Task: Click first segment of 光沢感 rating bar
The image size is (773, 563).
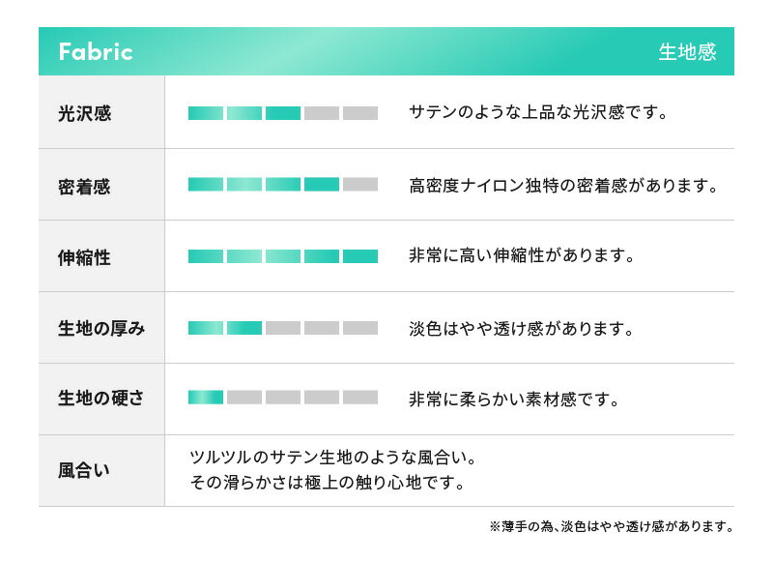Action: point(205,113)
